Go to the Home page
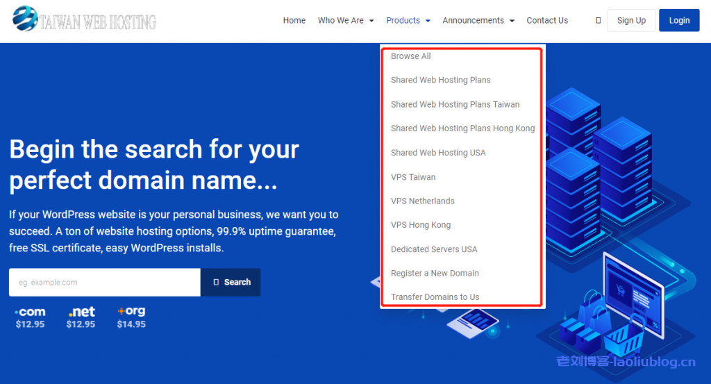Viewport: 711px width, 384px height. (294, 21)
